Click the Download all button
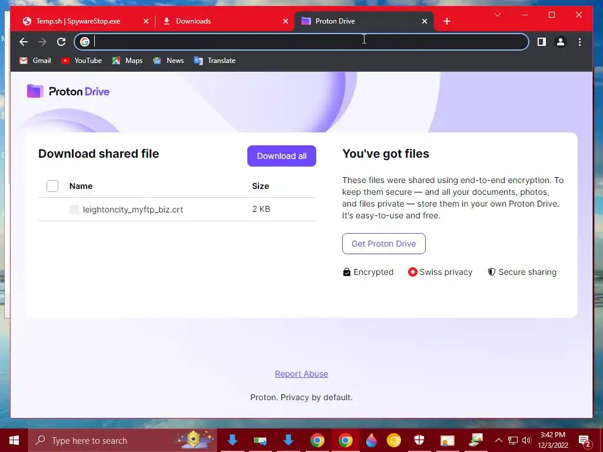Image resolution: width=603 pixels, height=452 pixels. coord(281,155)
